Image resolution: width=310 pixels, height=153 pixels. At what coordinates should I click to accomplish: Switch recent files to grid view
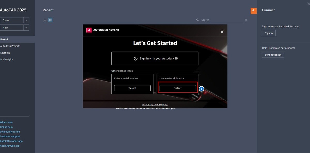pyautogui.click(x=50, y=20)
